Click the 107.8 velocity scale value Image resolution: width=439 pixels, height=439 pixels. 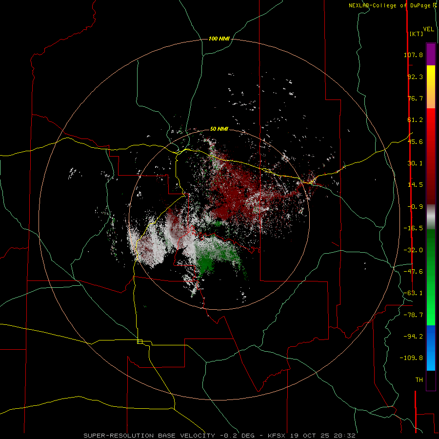(413, 55)
